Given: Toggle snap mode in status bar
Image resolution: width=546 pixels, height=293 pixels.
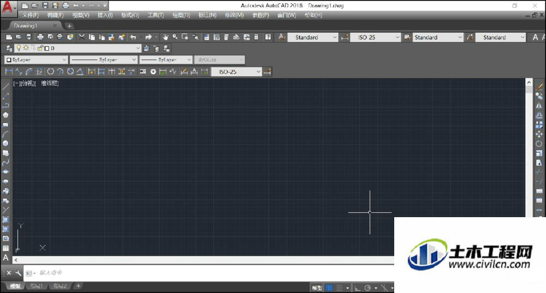Looking at the screenshot, I should pos(339,288).
